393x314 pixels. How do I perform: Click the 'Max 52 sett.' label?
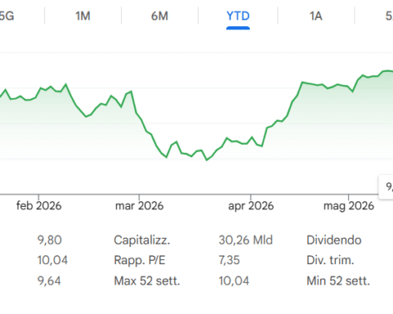147,280
